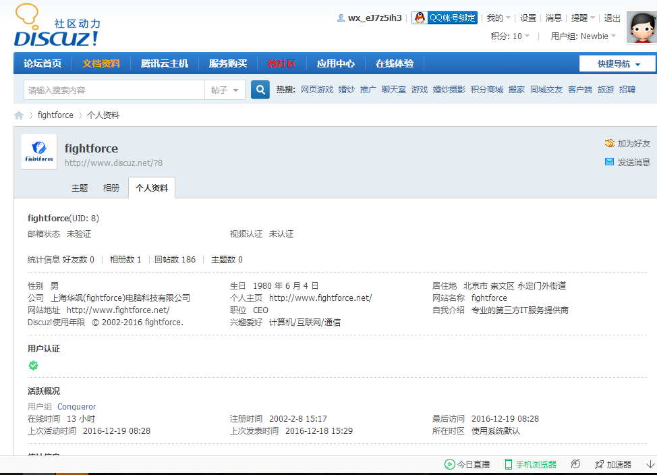The image size is (657, 475).
Task: Click QQ帐号绑定 button
Action: 445,18
